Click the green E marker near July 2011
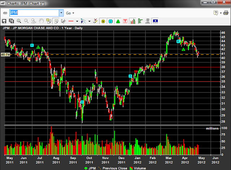This screenshot has height=170, width=231. pyautogui.click(x=38, y=47)
